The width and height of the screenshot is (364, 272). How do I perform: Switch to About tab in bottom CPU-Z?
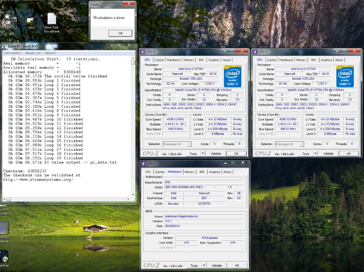pyautogui.click(x=227, y=172)
